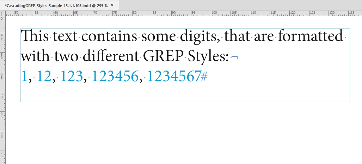Click the vertical ruler at mark 60
Viewport: 362px width, 164px height.
click(x=2, y=96)
